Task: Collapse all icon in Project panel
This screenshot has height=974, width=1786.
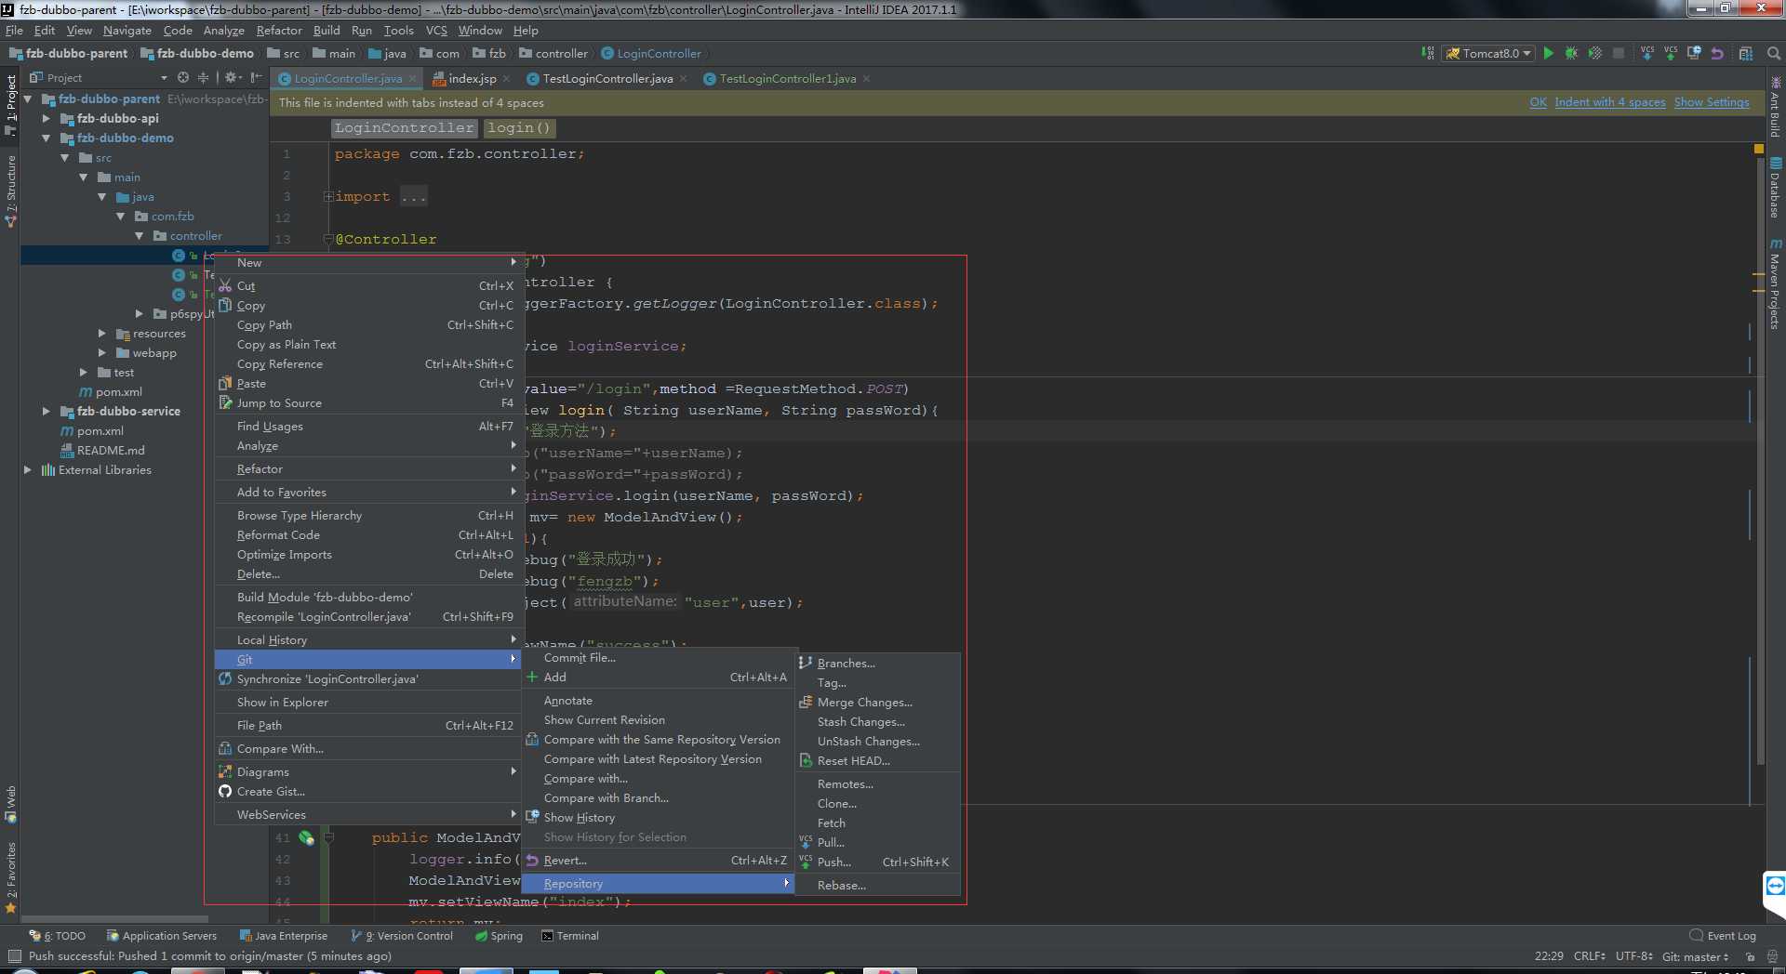Action: pos(203,78)
